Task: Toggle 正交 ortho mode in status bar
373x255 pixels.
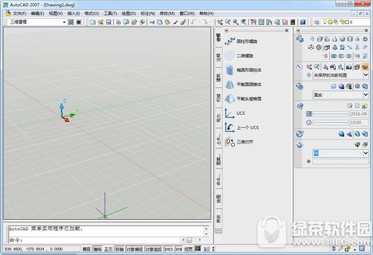Action: coord(108,249)
